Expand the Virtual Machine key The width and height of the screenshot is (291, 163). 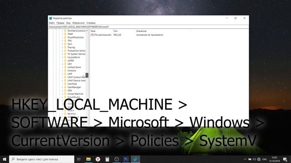(62, 94)
